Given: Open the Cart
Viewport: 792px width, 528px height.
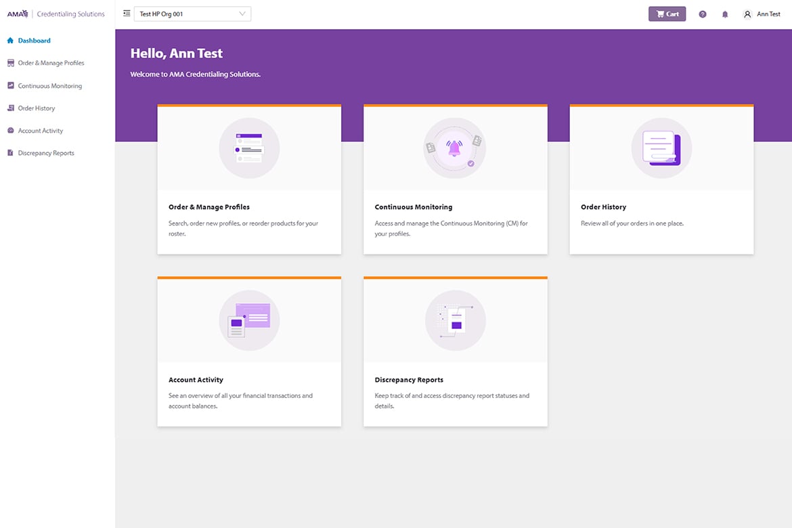Looking at the screenshot, I should 667,14.
